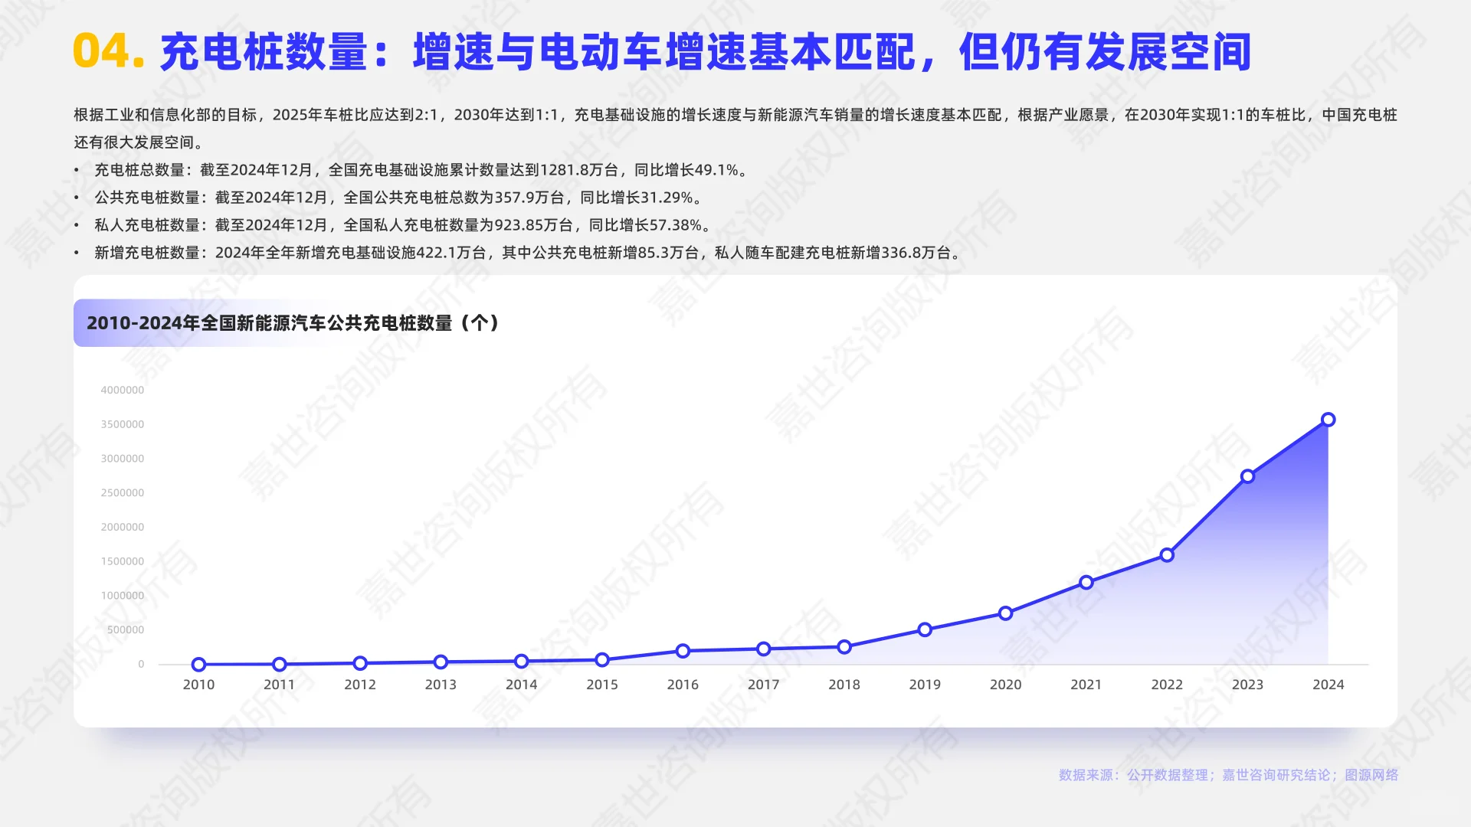The width and height of the screenshot is (1471, 827).
Task: Expand the chart title banner 2010-2024年全国新能源汽车公共充电桩数量
Action: pos(292,324)
